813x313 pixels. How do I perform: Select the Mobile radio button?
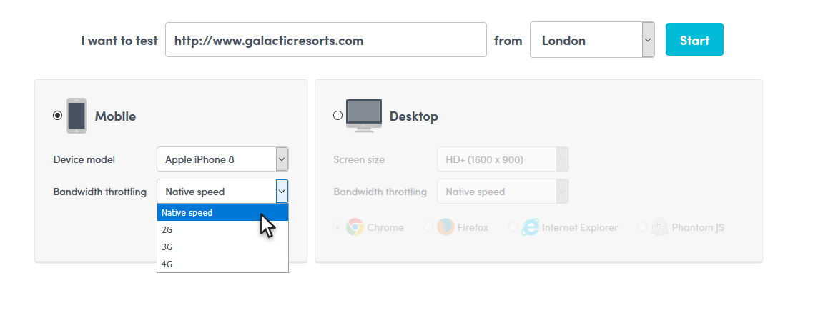pyautogui.click(x=57, y=116)
